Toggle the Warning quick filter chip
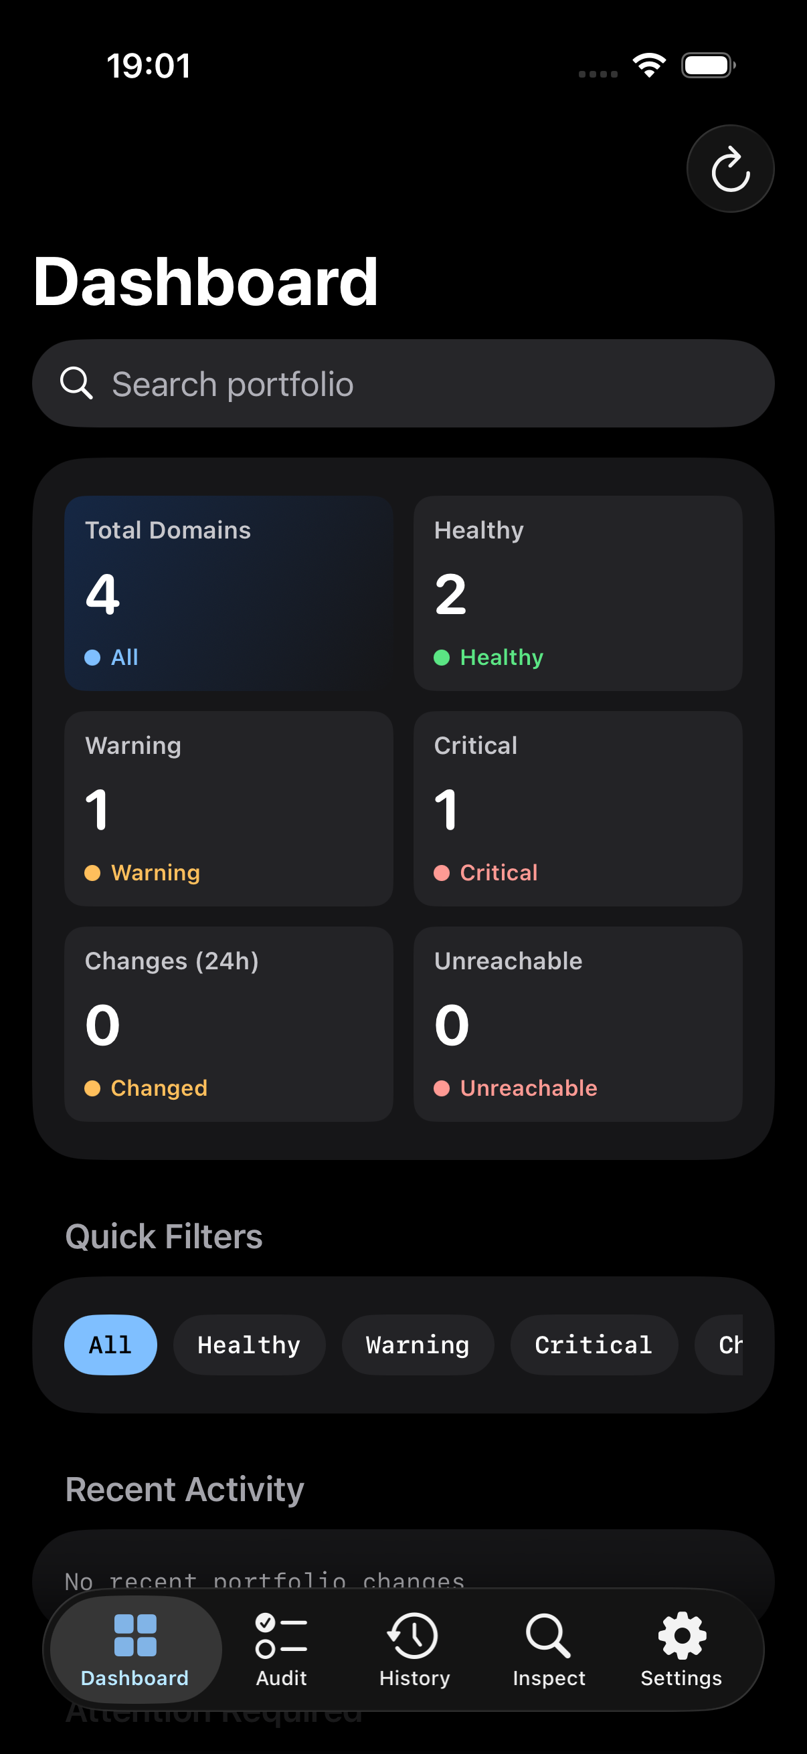This screenshot has height=1754, width=807. point(418,1345)
